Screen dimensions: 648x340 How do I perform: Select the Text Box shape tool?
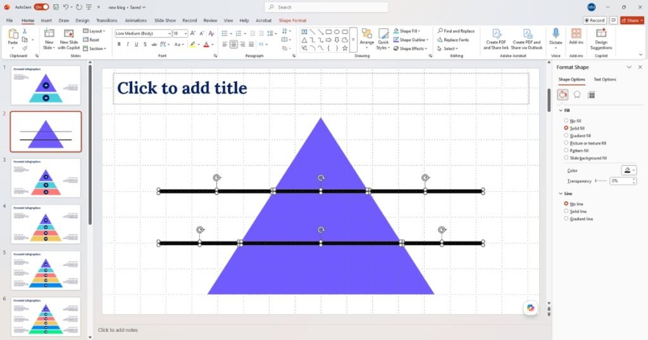pyautogui.click(x=304, y=32)
